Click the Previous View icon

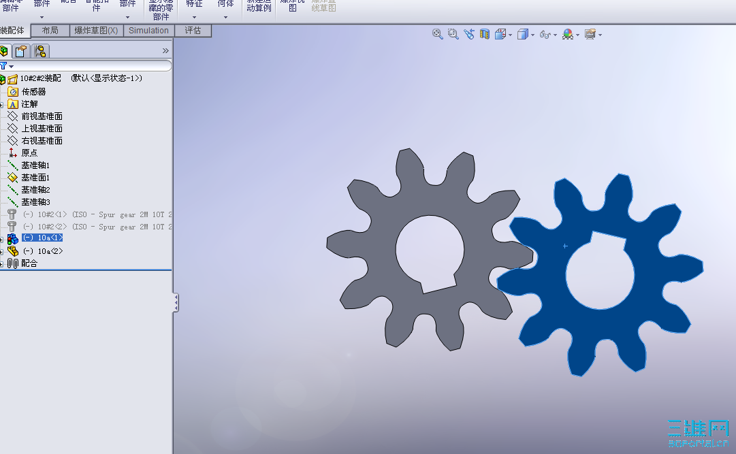(x=469, y=34)
